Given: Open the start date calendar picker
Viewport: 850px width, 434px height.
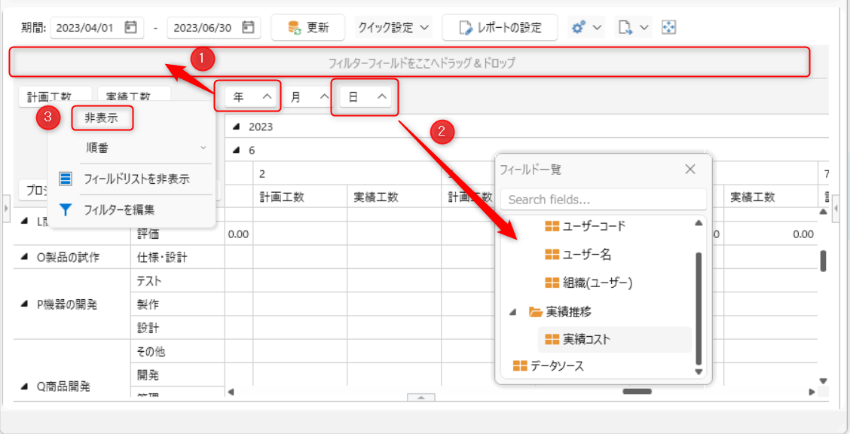Looking at the screenshot, I should (x=130, y=28).
